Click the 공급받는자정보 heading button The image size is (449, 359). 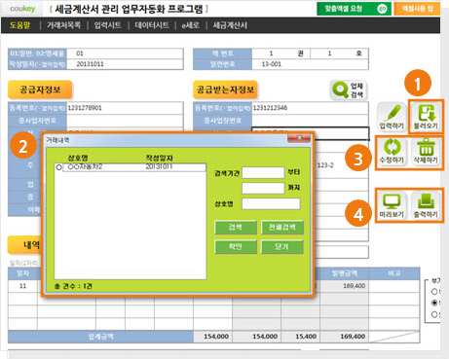pos(225,90)
